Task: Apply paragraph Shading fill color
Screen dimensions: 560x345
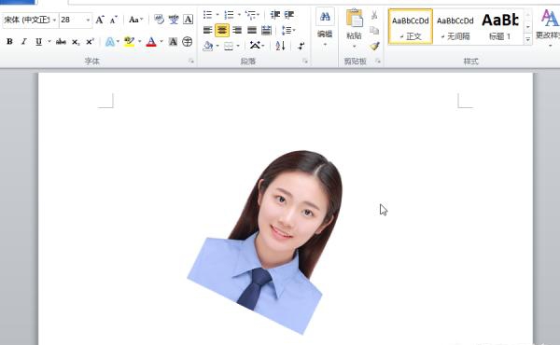Action: (x=208, y=46)
